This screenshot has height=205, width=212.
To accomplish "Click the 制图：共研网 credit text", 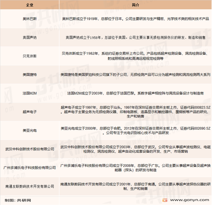I will click(x=18, y=200).
